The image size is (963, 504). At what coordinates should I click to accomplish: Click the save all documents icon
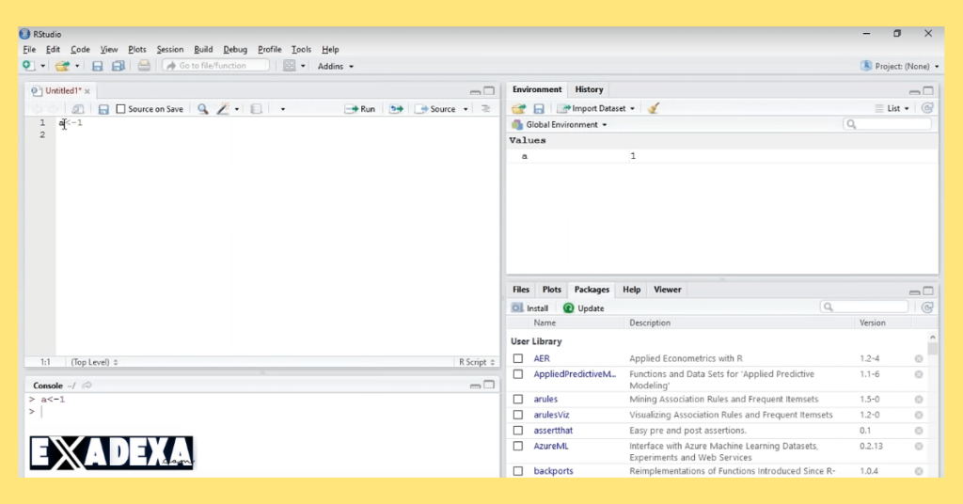click(x=118, y=66)
